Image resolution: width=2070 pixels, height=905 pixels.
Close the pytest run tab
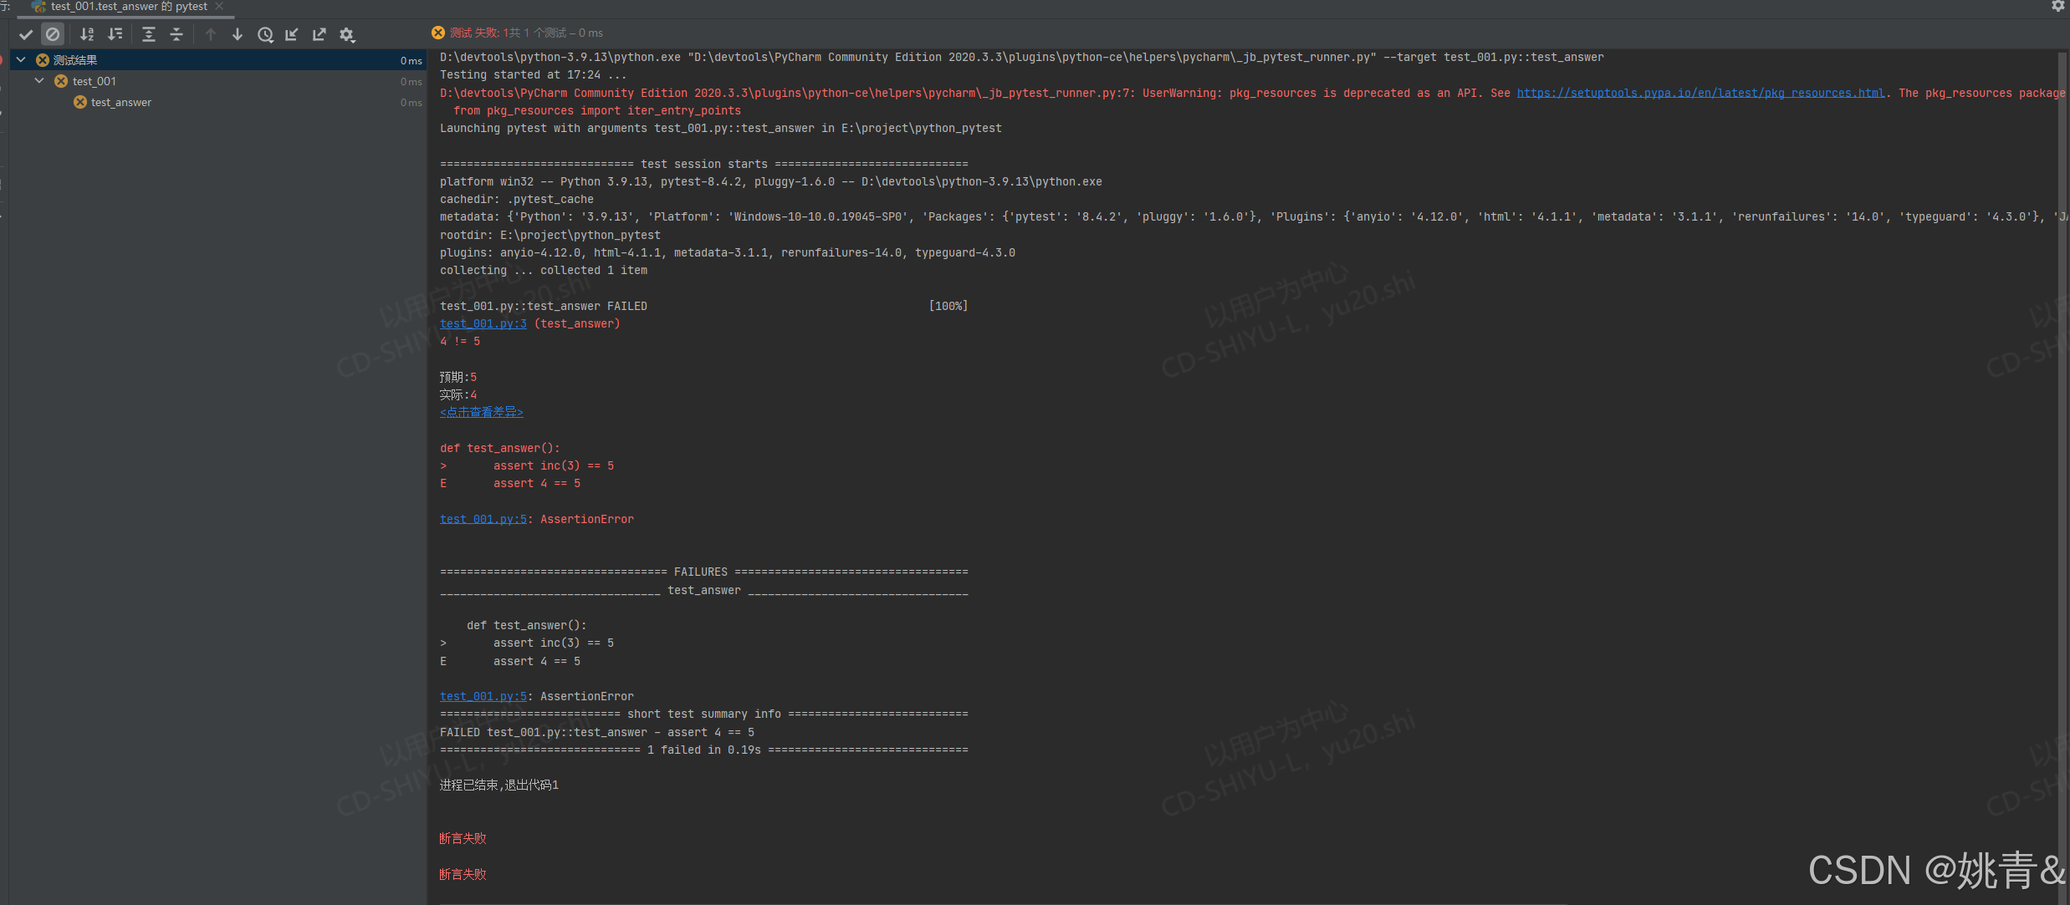219,7
